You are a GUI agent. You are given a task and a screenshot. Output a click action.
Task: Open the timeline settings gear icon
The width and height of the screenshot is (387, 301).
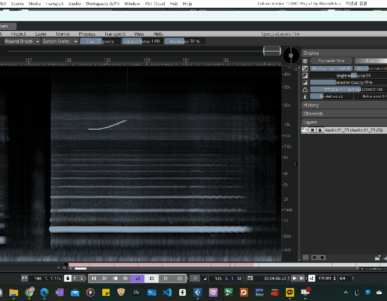(64, 268)
